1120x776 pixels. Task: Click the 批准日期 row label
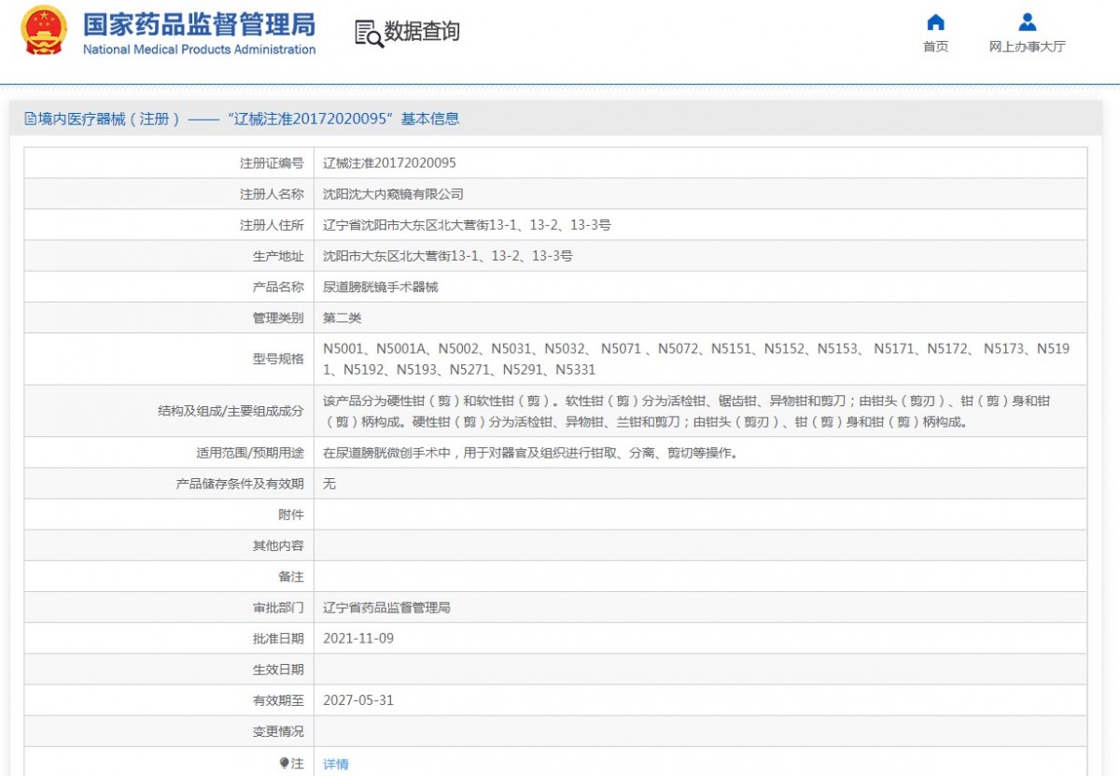[278, 639]
